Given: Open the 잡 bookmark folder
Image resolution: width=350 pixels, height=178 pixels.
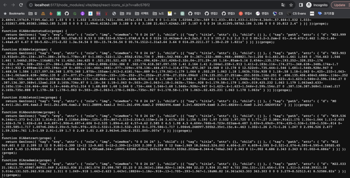Looking at the screenshot, I should coord(32,14).
